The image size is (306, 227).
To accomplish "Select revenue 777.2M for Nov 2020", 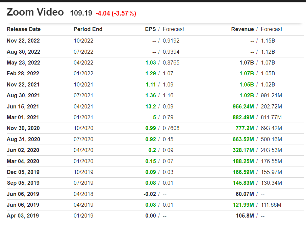I will pyautogui.click(x=245, y=128).
